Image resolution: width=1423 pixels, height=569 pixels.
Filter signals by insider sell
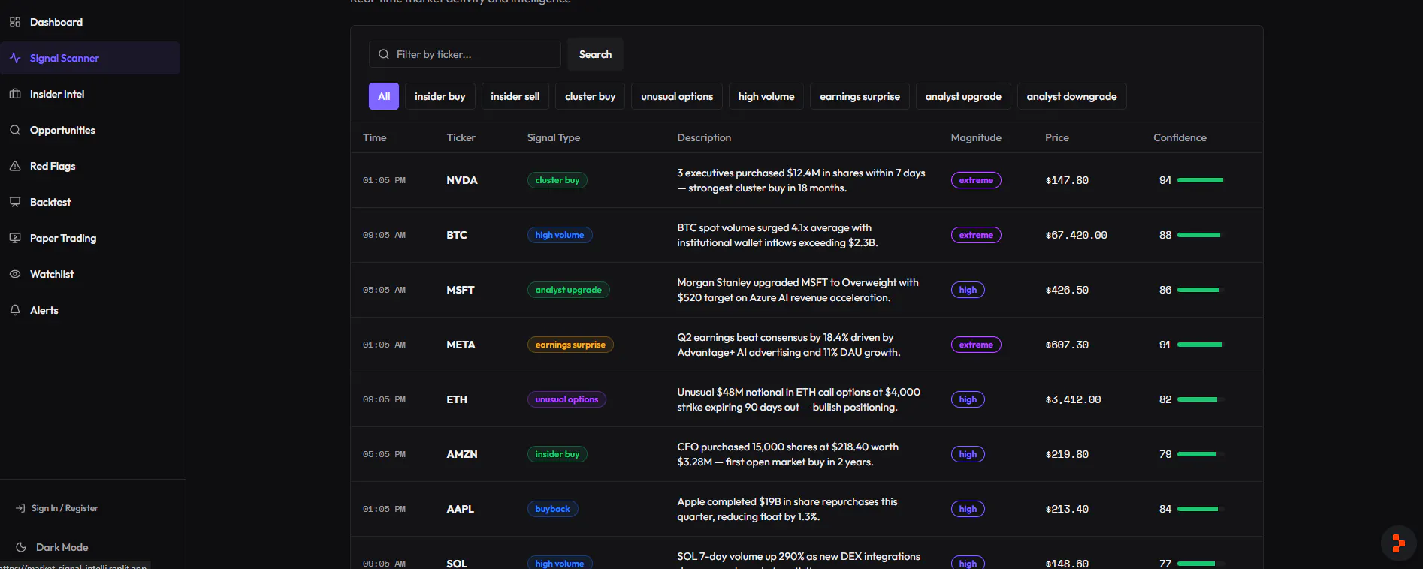515,96
